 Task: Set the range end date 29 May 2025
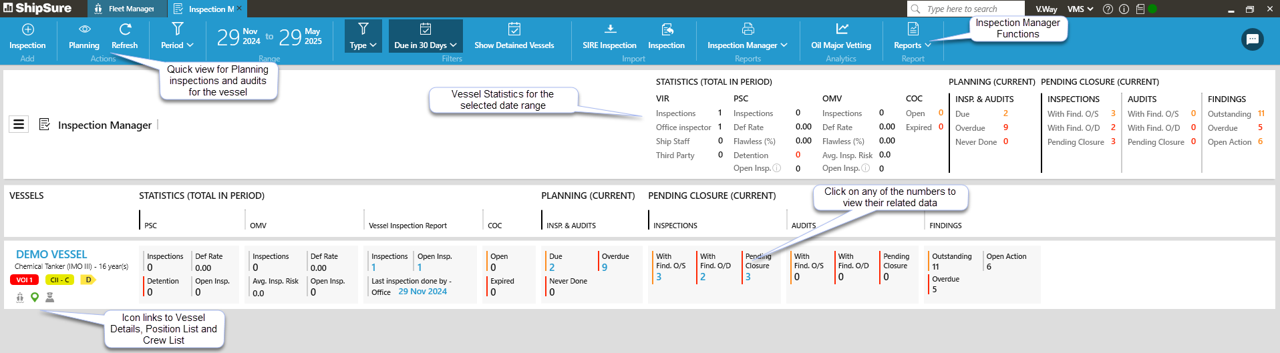tap(300, 37)
